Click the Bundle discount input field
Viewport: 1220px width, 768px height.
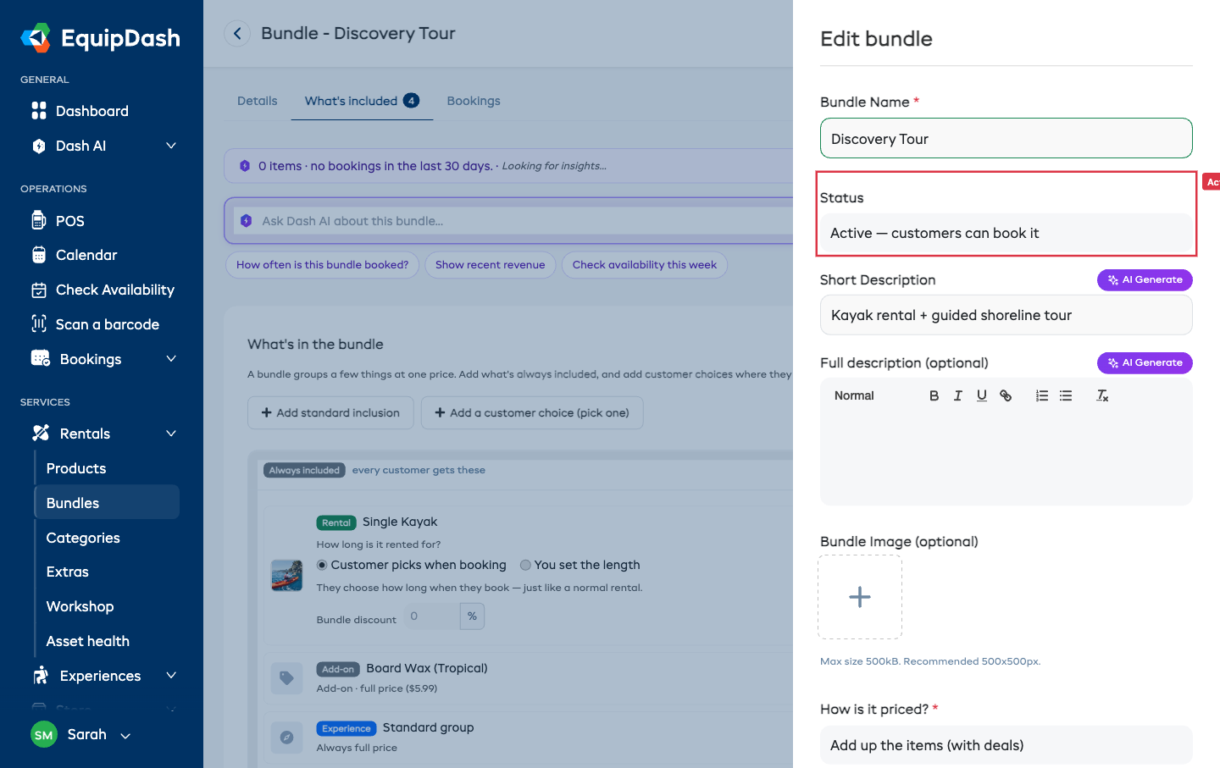pyautogui.click(x=431, y=616)
